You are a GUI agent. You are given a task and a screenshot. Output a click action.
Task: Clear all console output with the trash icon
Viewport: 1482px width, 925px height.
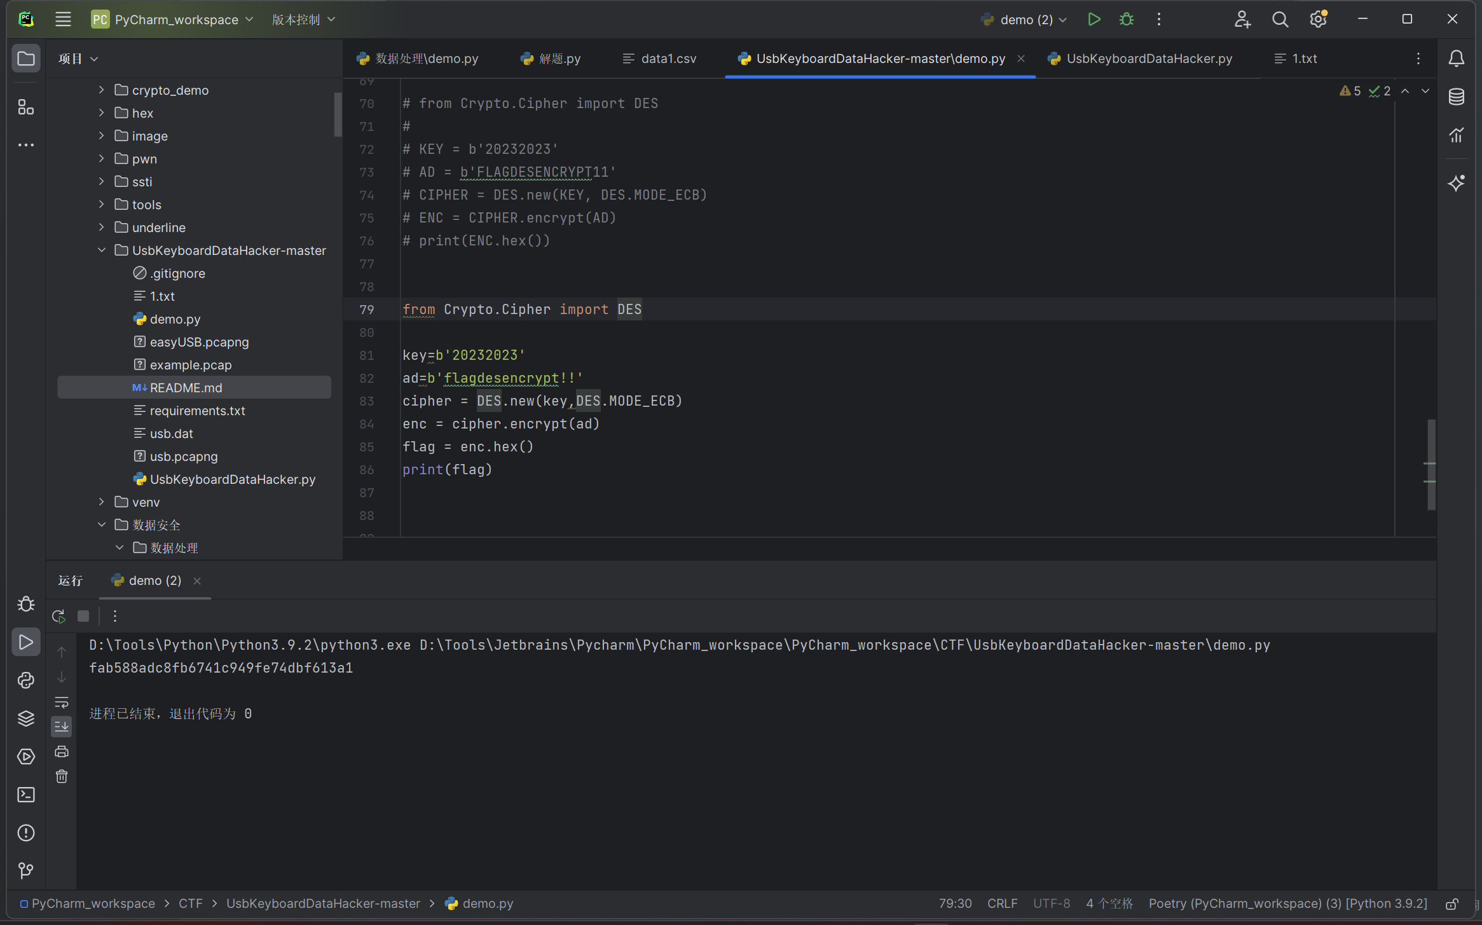coord(62,776)
